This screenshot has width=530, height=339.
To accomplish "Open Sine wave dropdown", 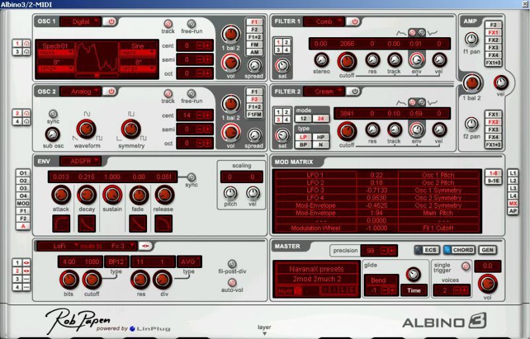I will tap(138, 52).
